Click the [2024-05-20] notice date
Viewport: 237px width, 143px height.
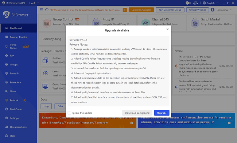(x=226, y=87)
